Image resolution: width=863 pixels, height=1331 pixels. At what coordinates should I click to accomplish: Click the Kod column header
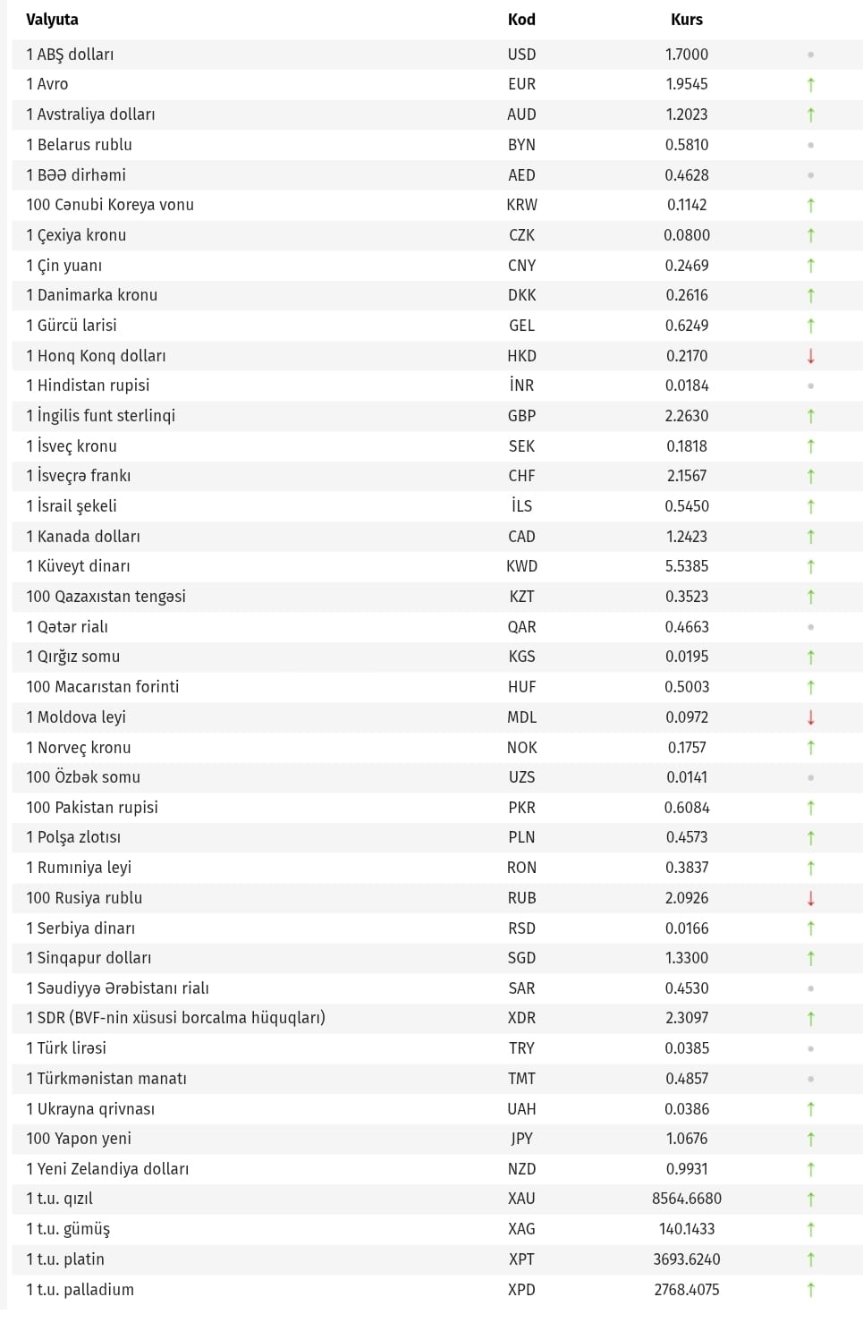[521, 20]
